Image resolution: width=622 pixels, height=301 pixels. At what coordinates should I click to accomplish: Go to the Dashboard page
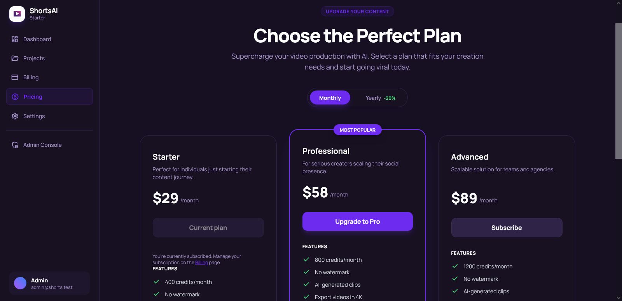[37, 39]
